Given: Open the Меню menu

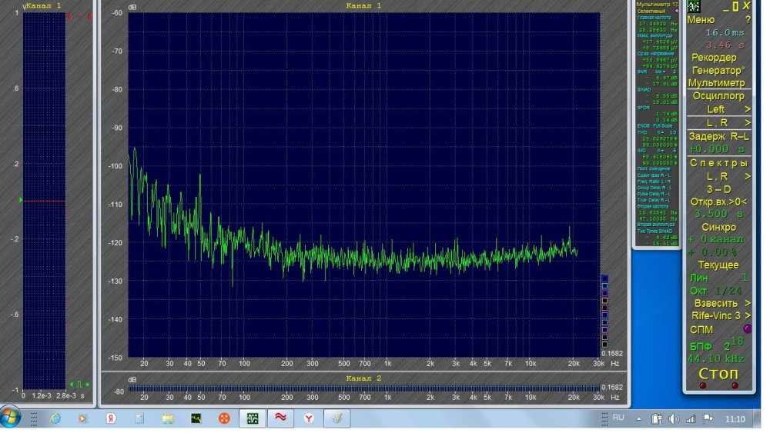Looking at the screenshot, I should tap(701, 20).
